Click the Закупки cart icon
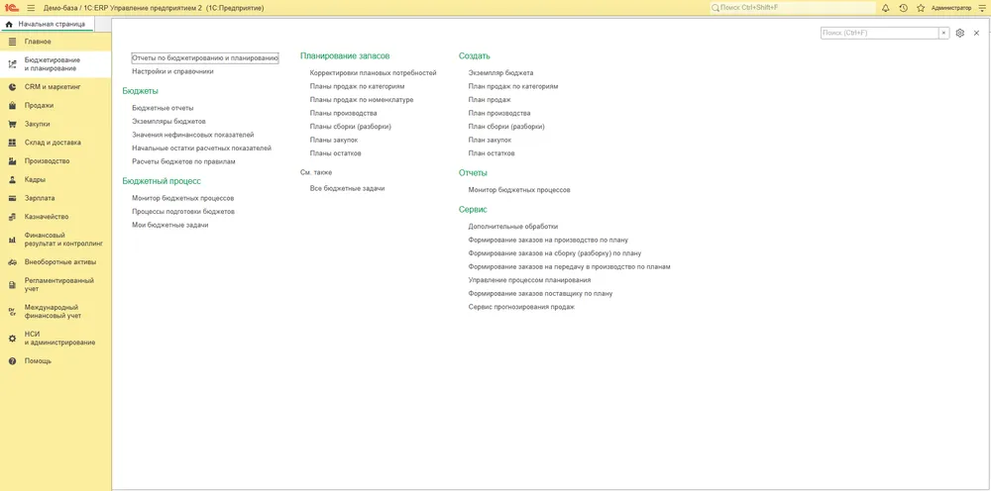 coord(12,125)
